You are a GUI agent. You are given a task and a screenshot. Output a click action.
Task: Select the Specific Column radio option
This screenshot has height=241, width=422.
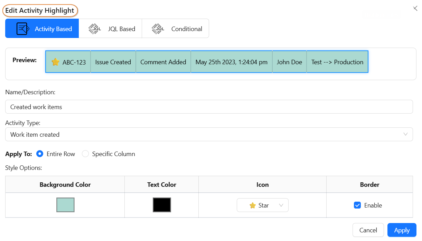pos(85,154)
